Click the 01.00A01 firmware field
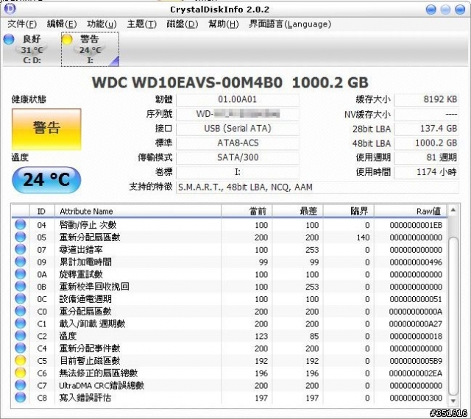 click(237, 100)
